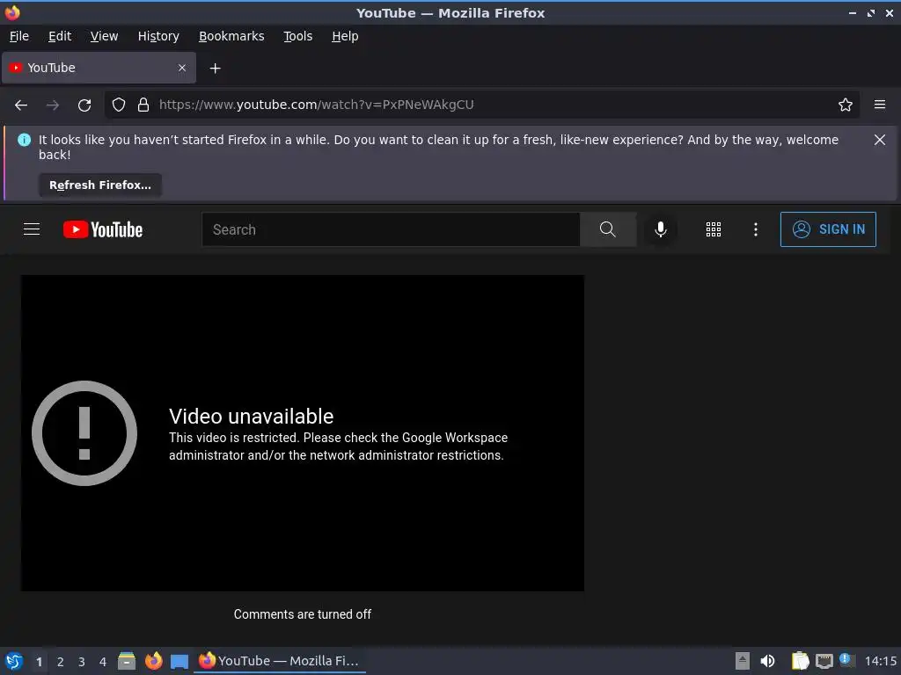Search with your voice microphone icon
901x675 pixels.
661,229
